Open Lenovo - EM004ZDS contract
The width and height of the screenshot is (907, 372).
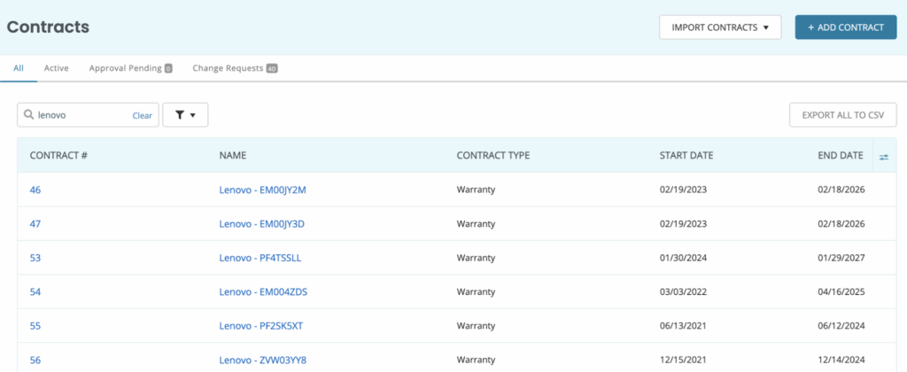pos(263,292)
